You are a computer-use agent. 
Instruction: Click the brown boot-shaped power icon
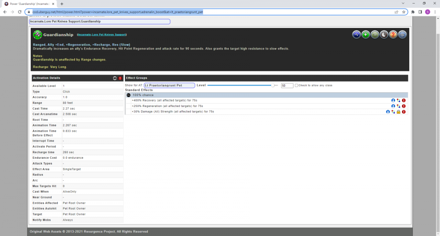(384, 35)
